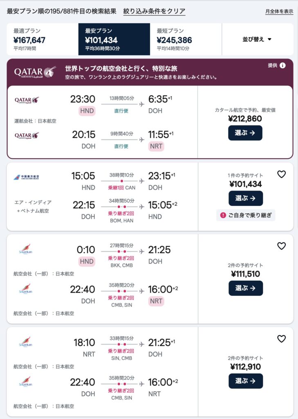Screen dimensions: 298x419
Task: Choose the ¥111,510 flight with 選ぶ
Action: pyautogui.click(x=245, y=288)
